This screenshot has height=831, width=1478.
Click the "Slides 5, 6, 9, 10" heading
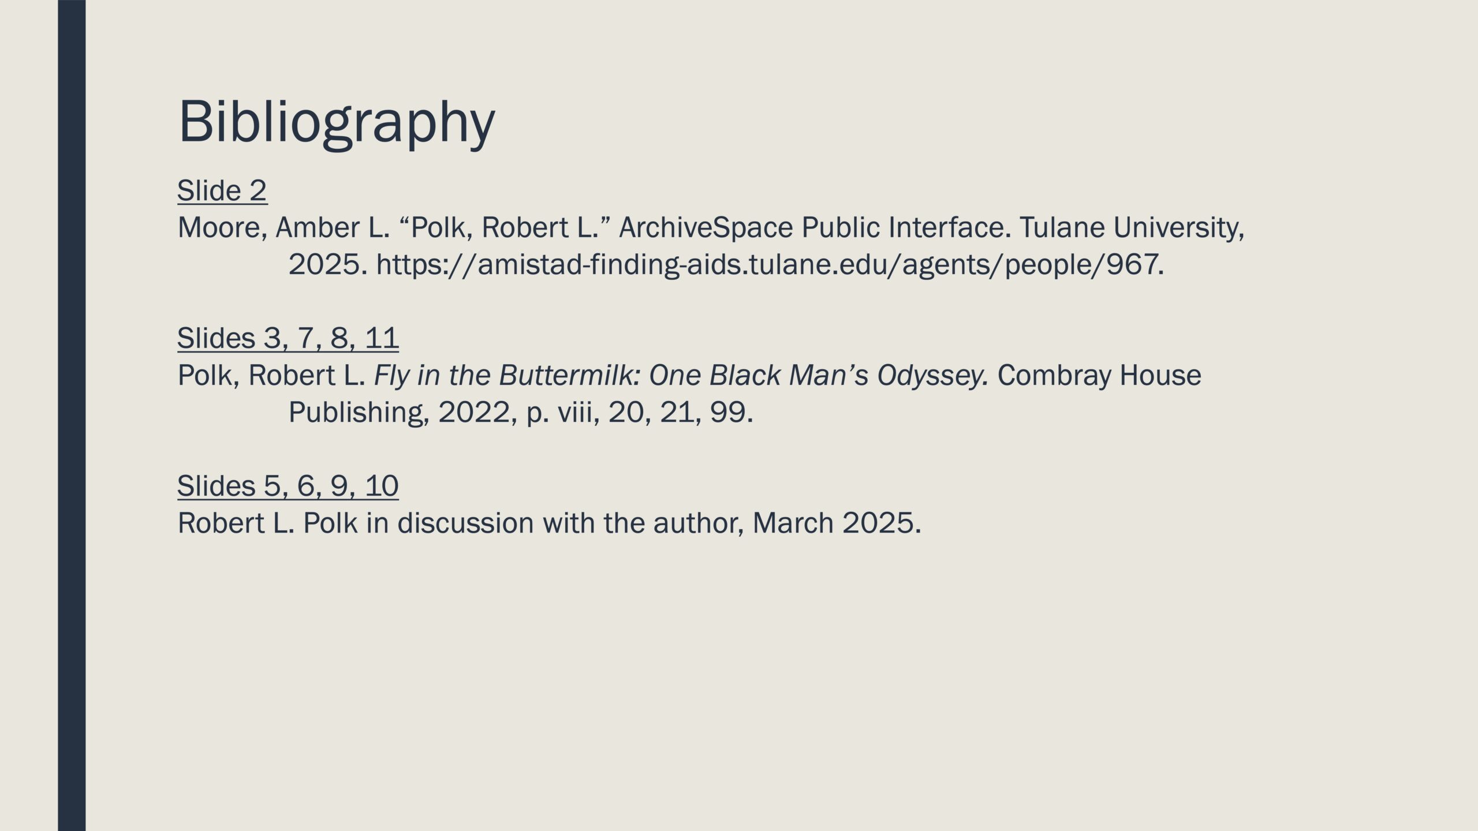tap(288, 485)
